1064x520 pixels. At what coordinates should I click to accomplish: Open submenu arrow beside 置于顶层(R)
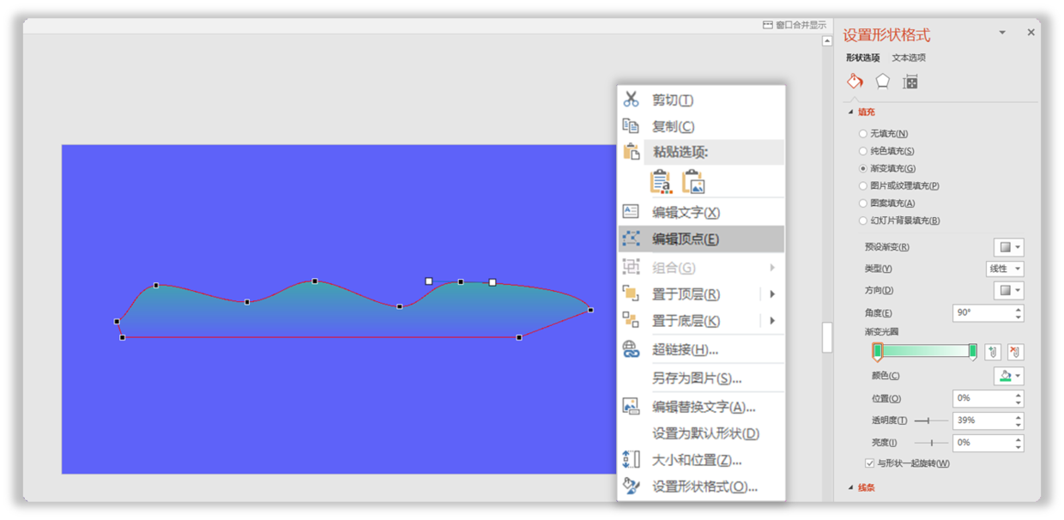coord(772,294)
